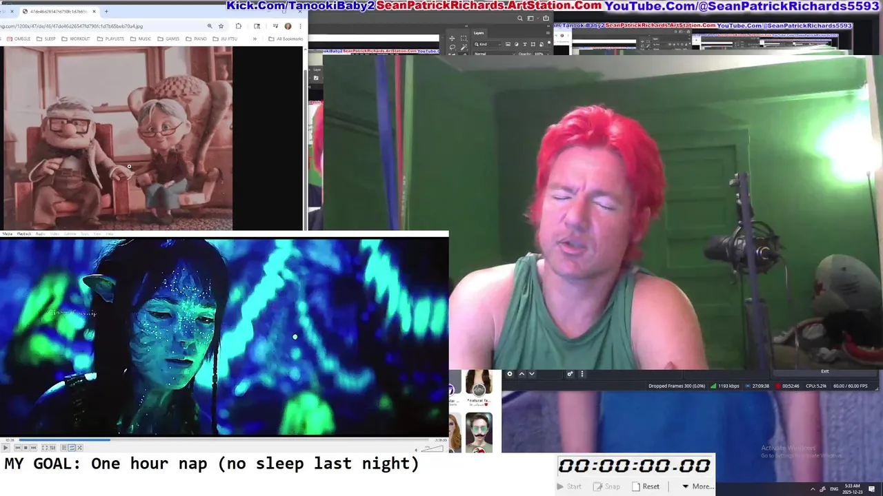Click the Reset button on the timer
The height and width of the screenshot is (496, 883).
646,486
